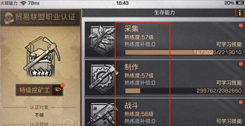Screen dimensions: 245x126
Task: Expand 可学习技能 in the 制作 row
Action: click(x=229, y=83)
